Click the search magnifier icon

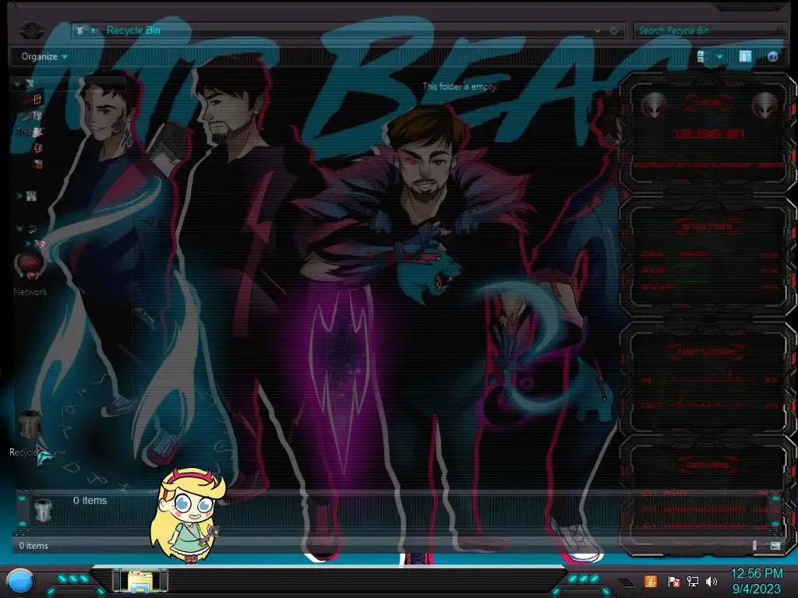pos(779,30)
